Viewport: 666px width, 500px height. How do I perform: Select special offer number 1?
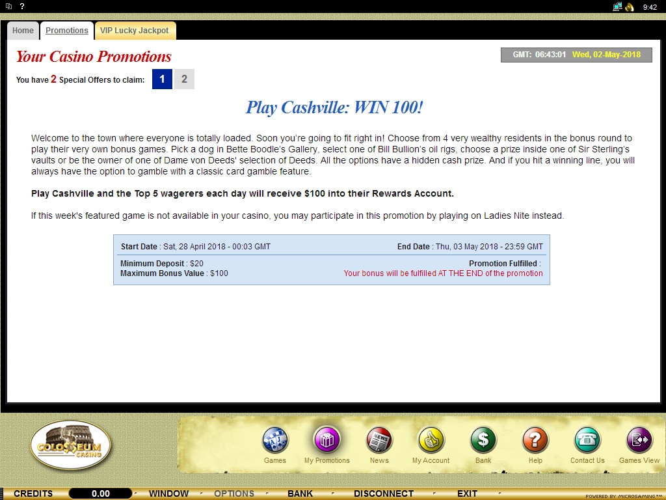[162, 79]
